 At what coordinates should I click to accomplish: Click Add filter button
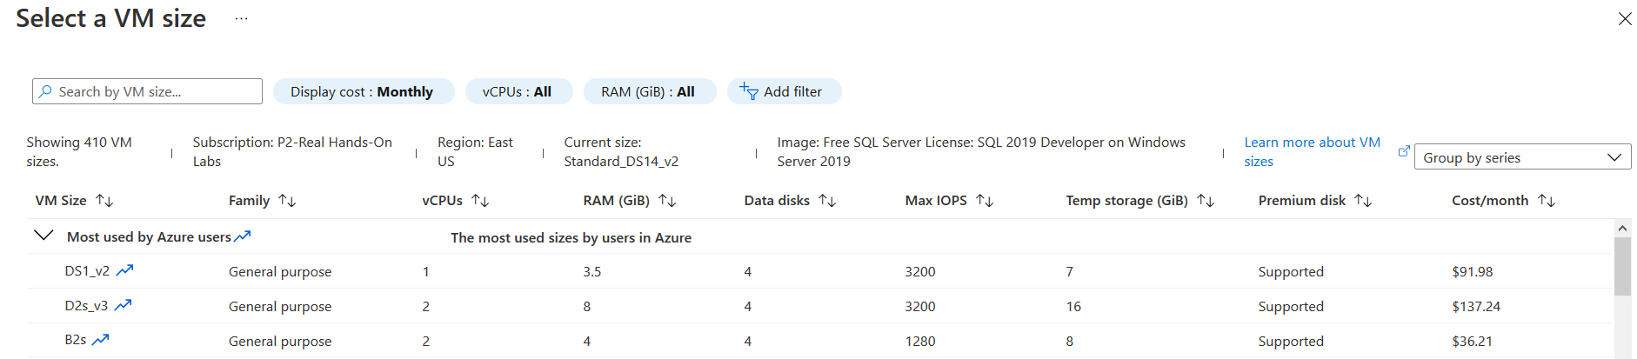point(783,91)
